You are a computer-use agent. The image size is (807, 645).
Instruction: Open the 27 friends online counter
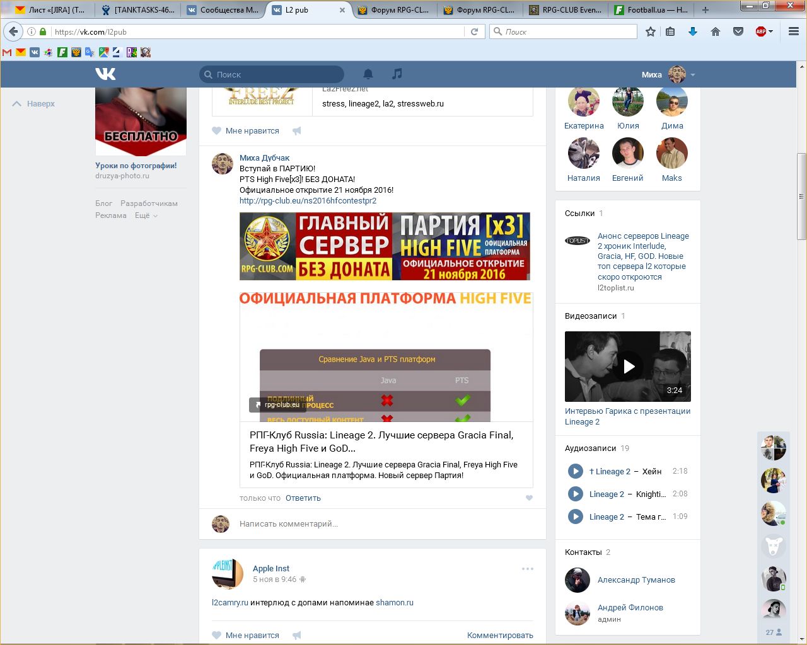point(774,632)
